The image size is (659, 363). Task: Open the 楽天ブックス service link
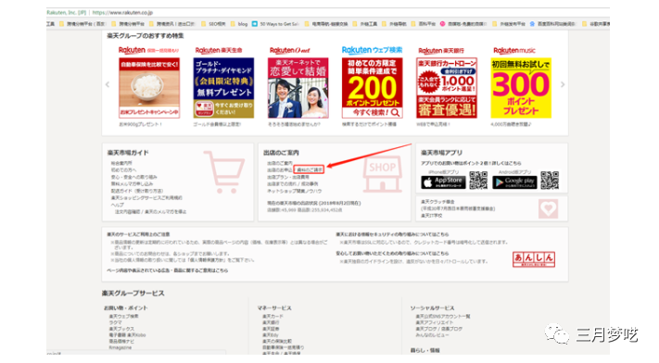(121, 329)
